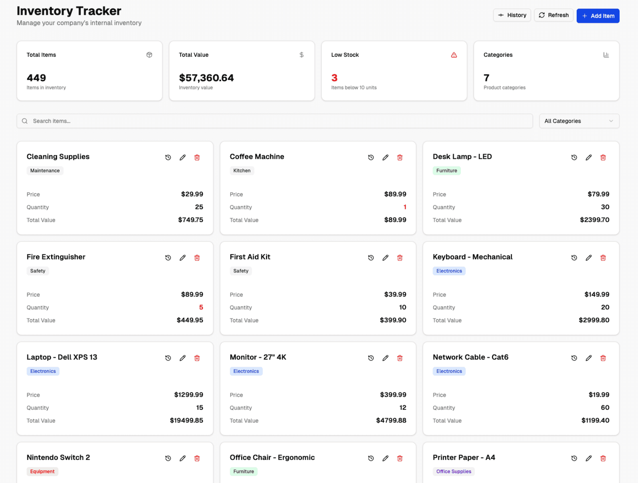Viewport: 638px width, 483px height.
Task: Select the Total Value summary card
Action: [242, 71]
